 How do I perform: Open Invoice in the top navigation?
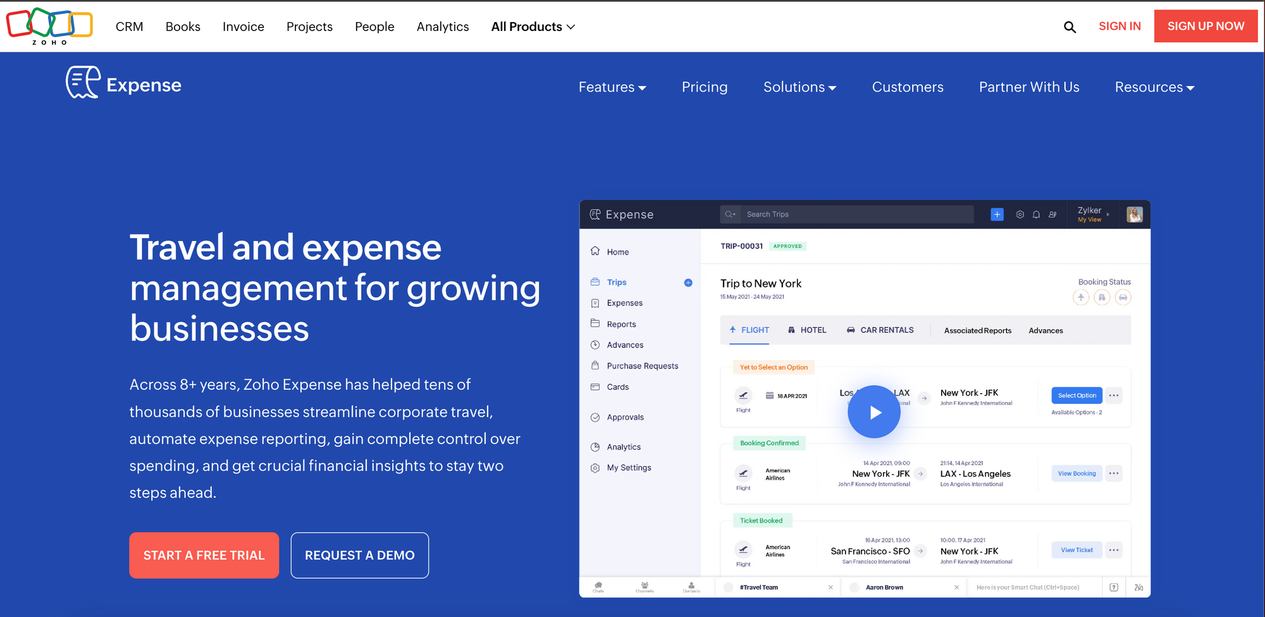(x=244, y=27)
